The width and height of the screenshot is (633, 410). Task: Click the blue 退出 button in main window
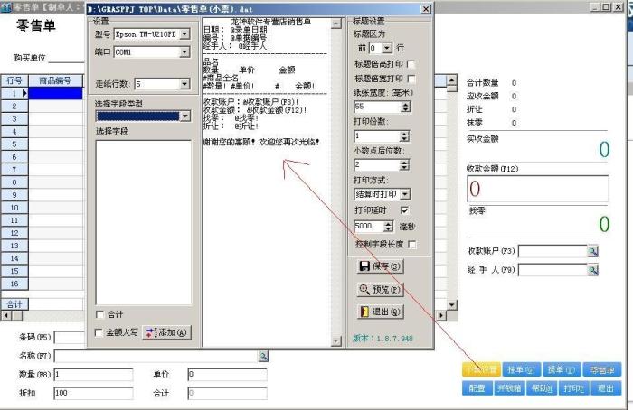point(606,388)
